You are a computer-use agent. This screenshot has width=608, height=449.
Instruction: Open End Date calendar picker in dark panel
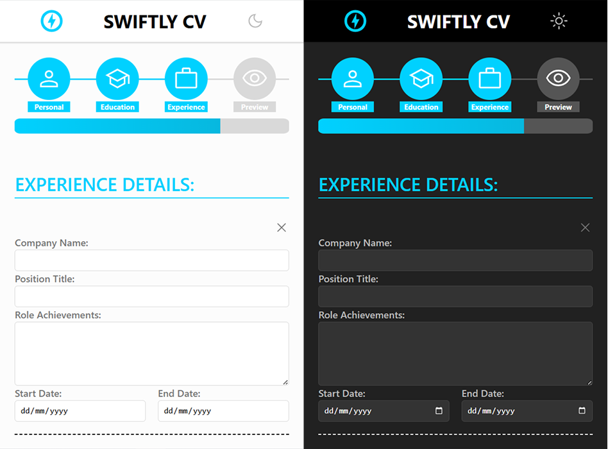click(582, 411)
